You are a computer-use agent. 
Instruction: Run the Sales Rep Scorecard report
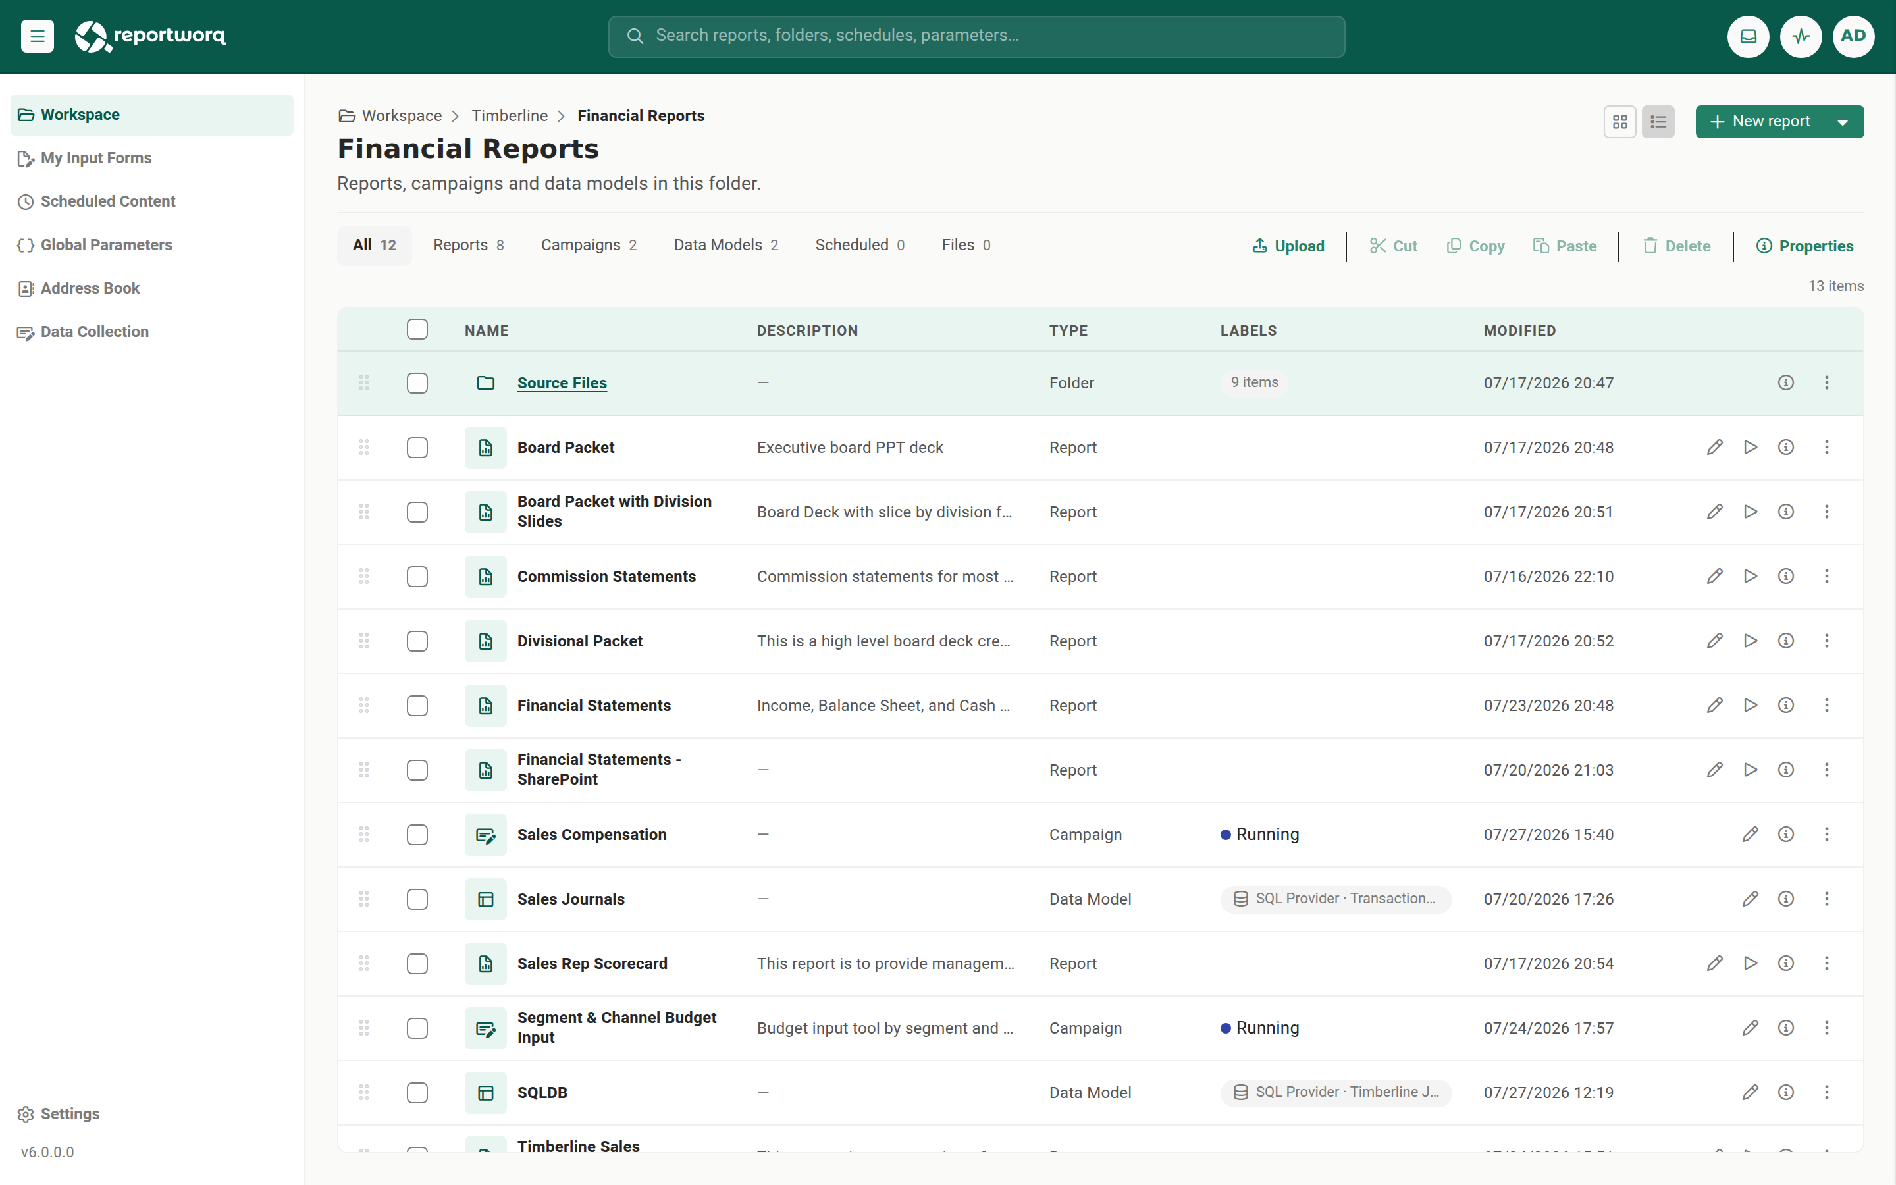(1751, 963)
